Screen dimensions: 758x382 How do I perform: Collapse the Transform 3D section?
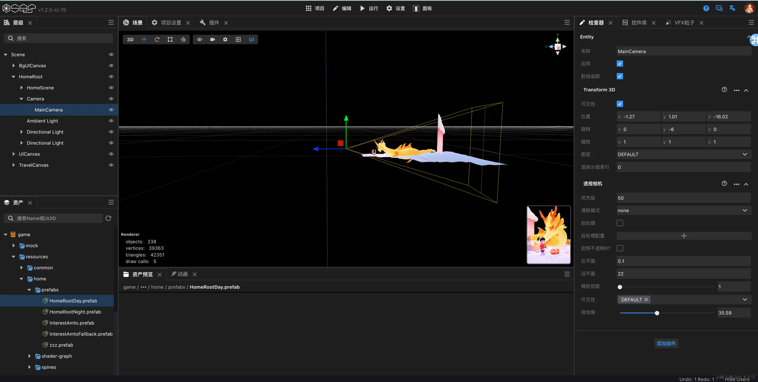(x=746, y=90)
